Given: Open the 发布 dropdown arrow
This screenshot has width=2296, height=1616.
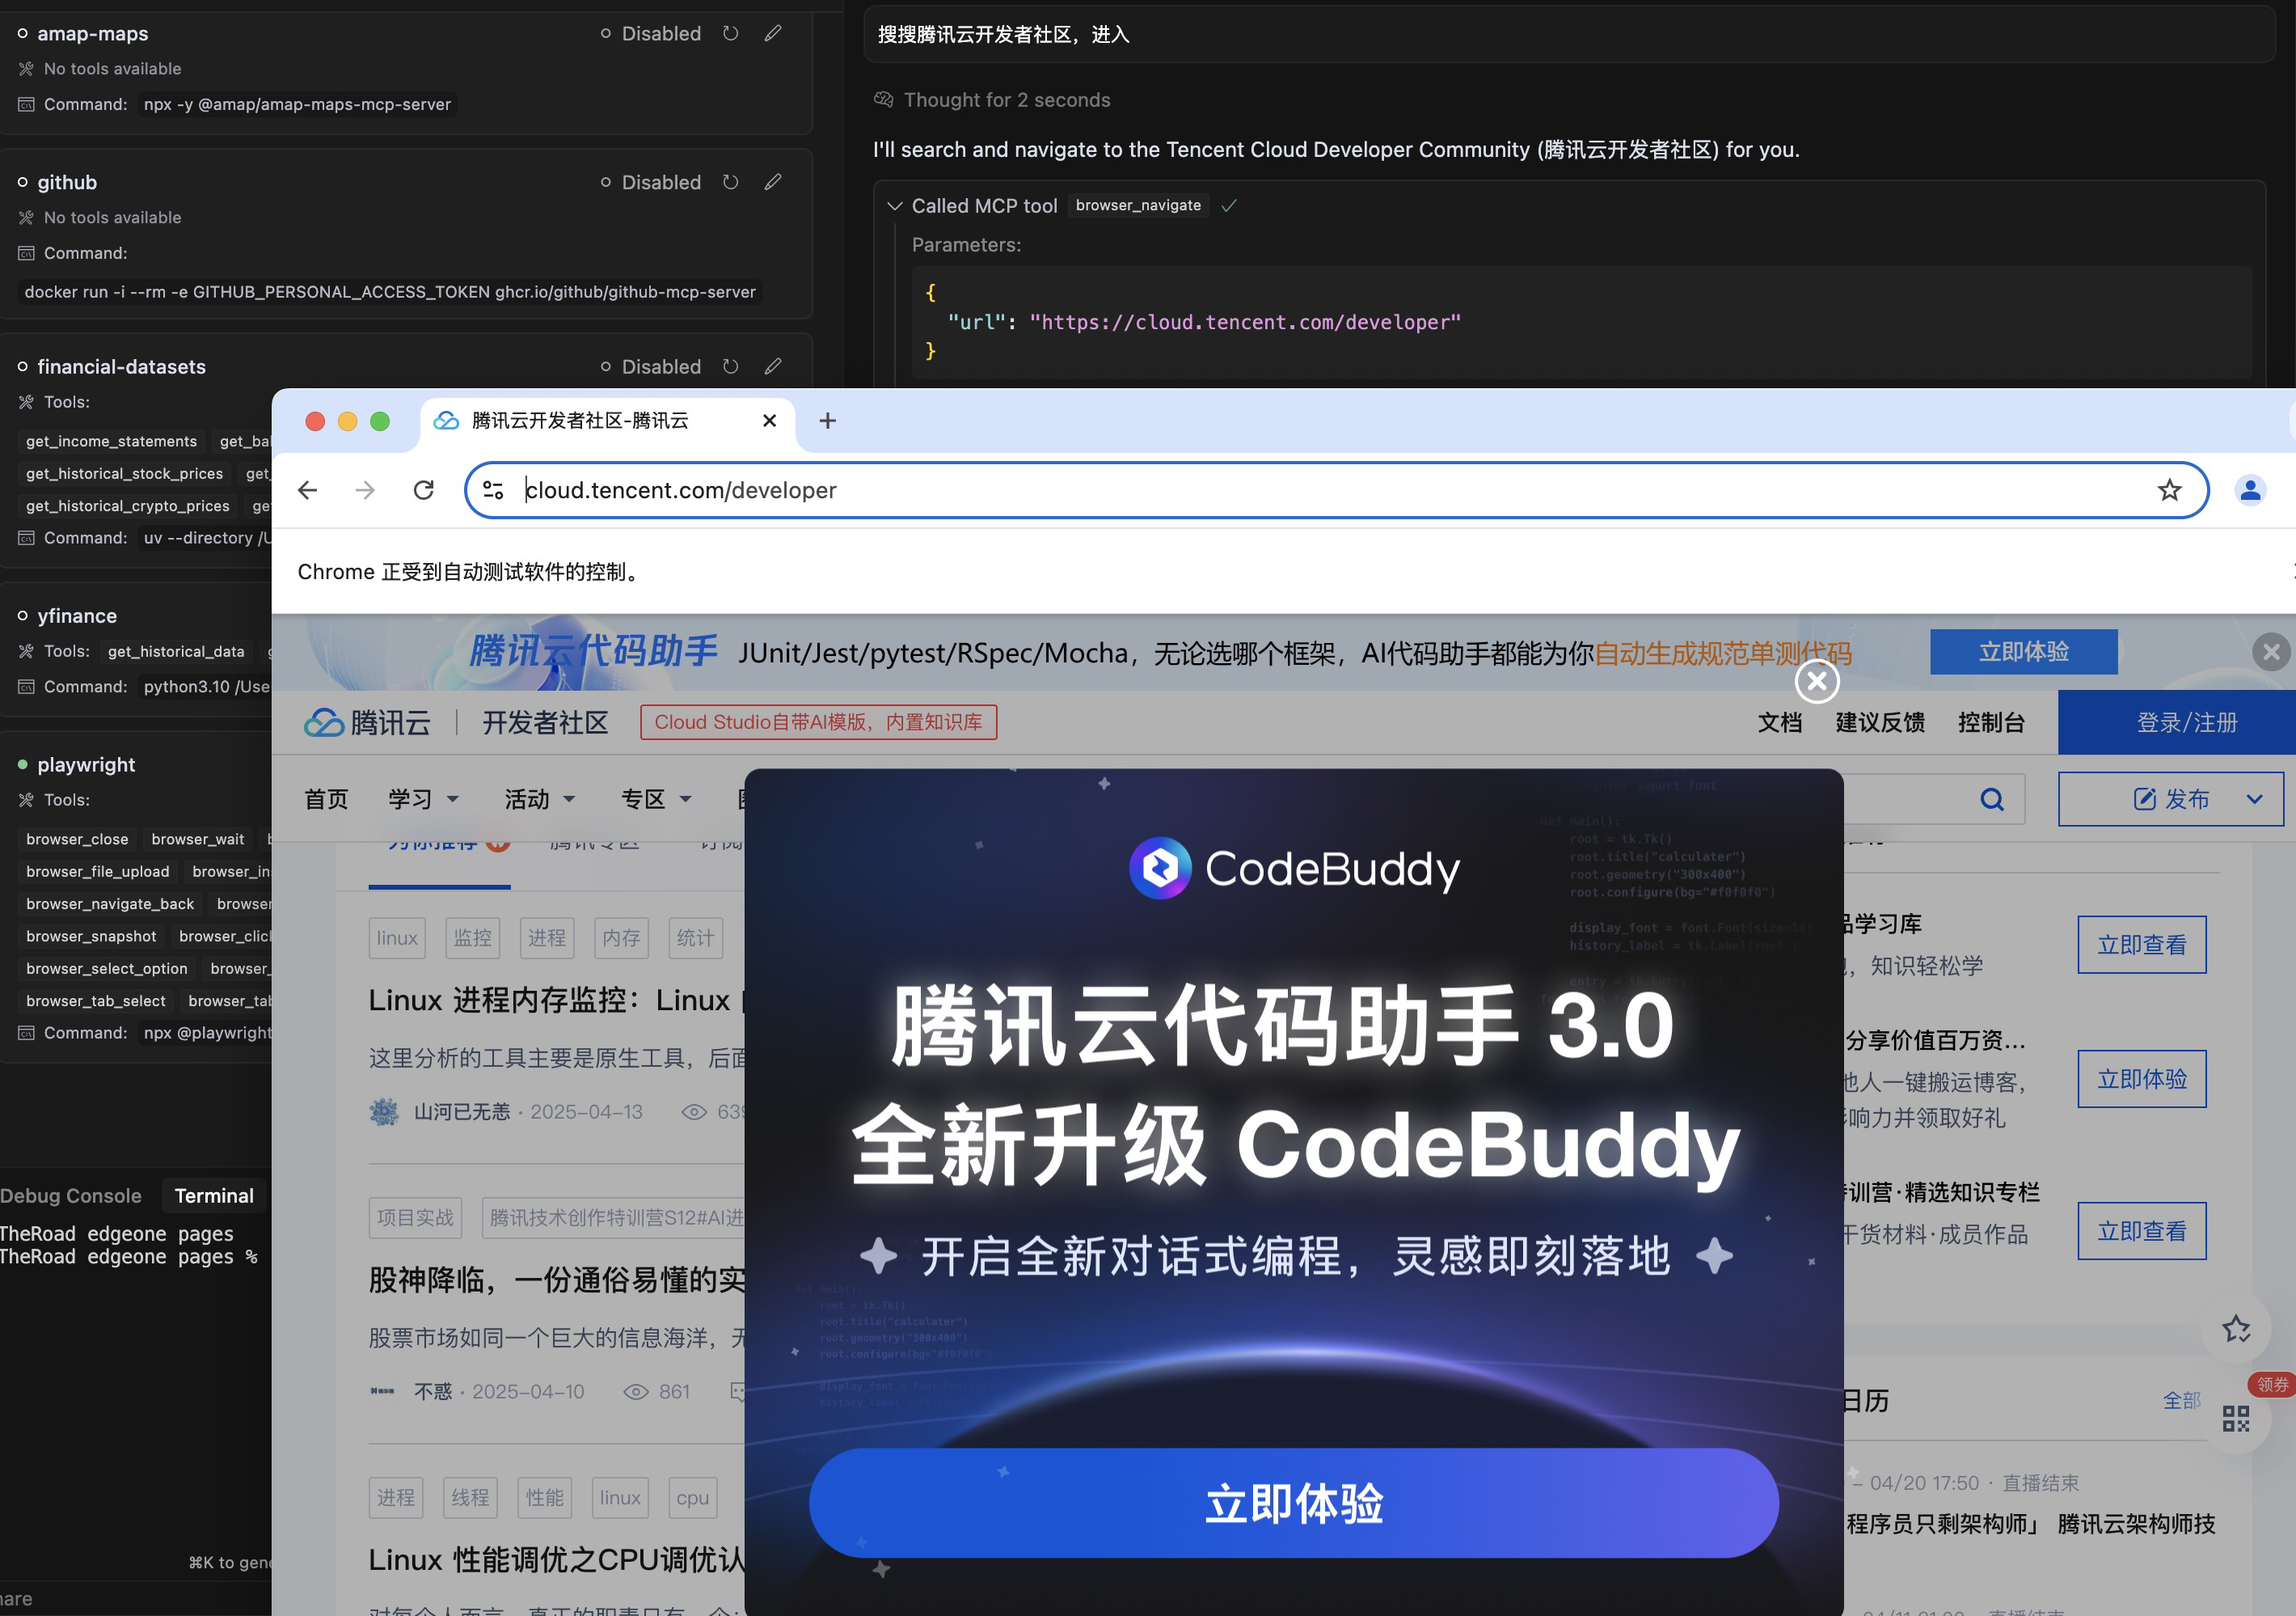Looking at the screenshot, I should [x=2254, y=799].
